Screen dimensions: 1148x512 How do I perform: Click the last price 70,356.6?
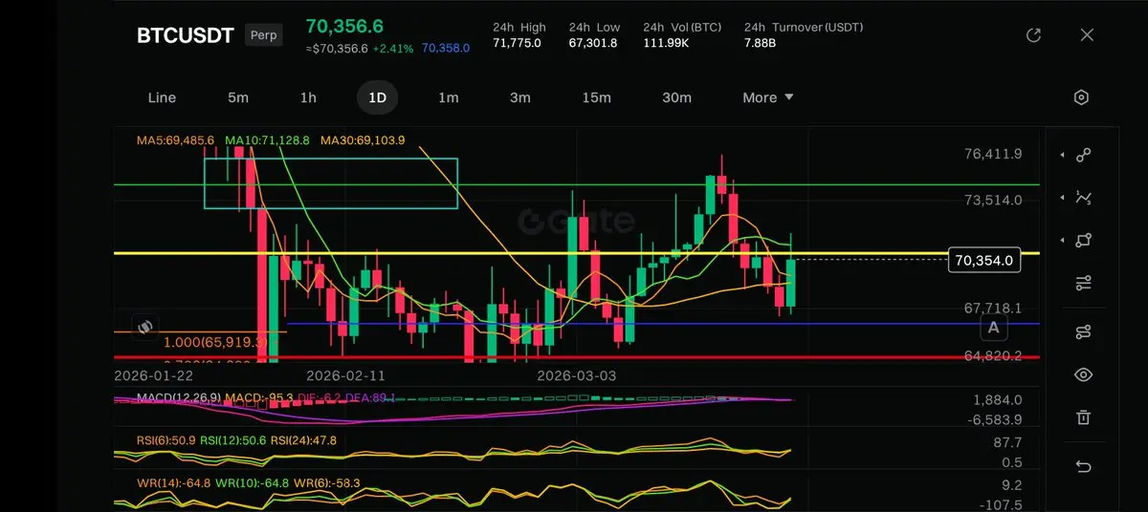point(346,27)
